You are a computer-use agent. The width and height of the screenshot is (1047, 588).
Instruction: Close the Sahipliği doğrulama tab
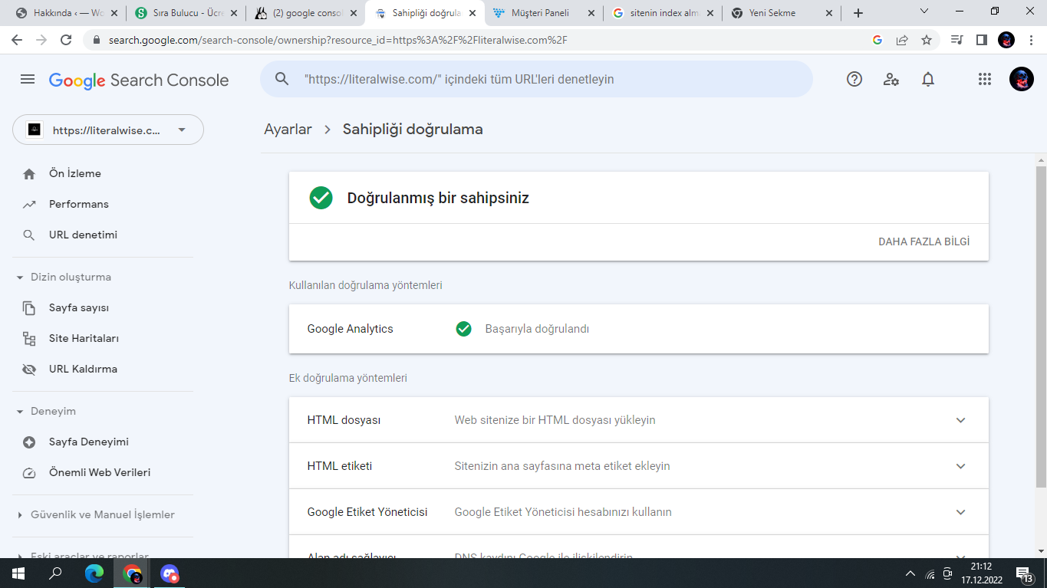pyautogui.click(x=472, y=13)
